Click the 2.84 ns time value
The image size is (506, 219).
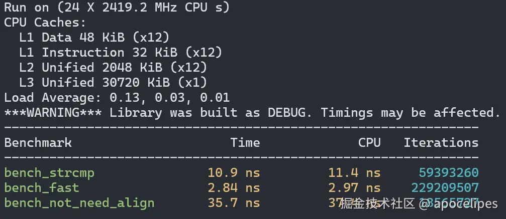234,188
